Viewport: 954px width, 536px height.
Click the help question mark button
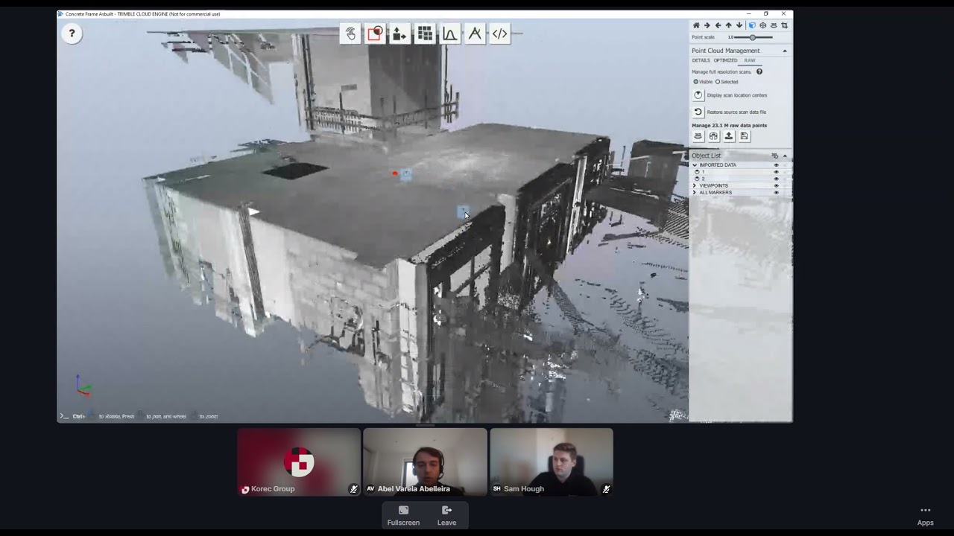coord(72,33)
